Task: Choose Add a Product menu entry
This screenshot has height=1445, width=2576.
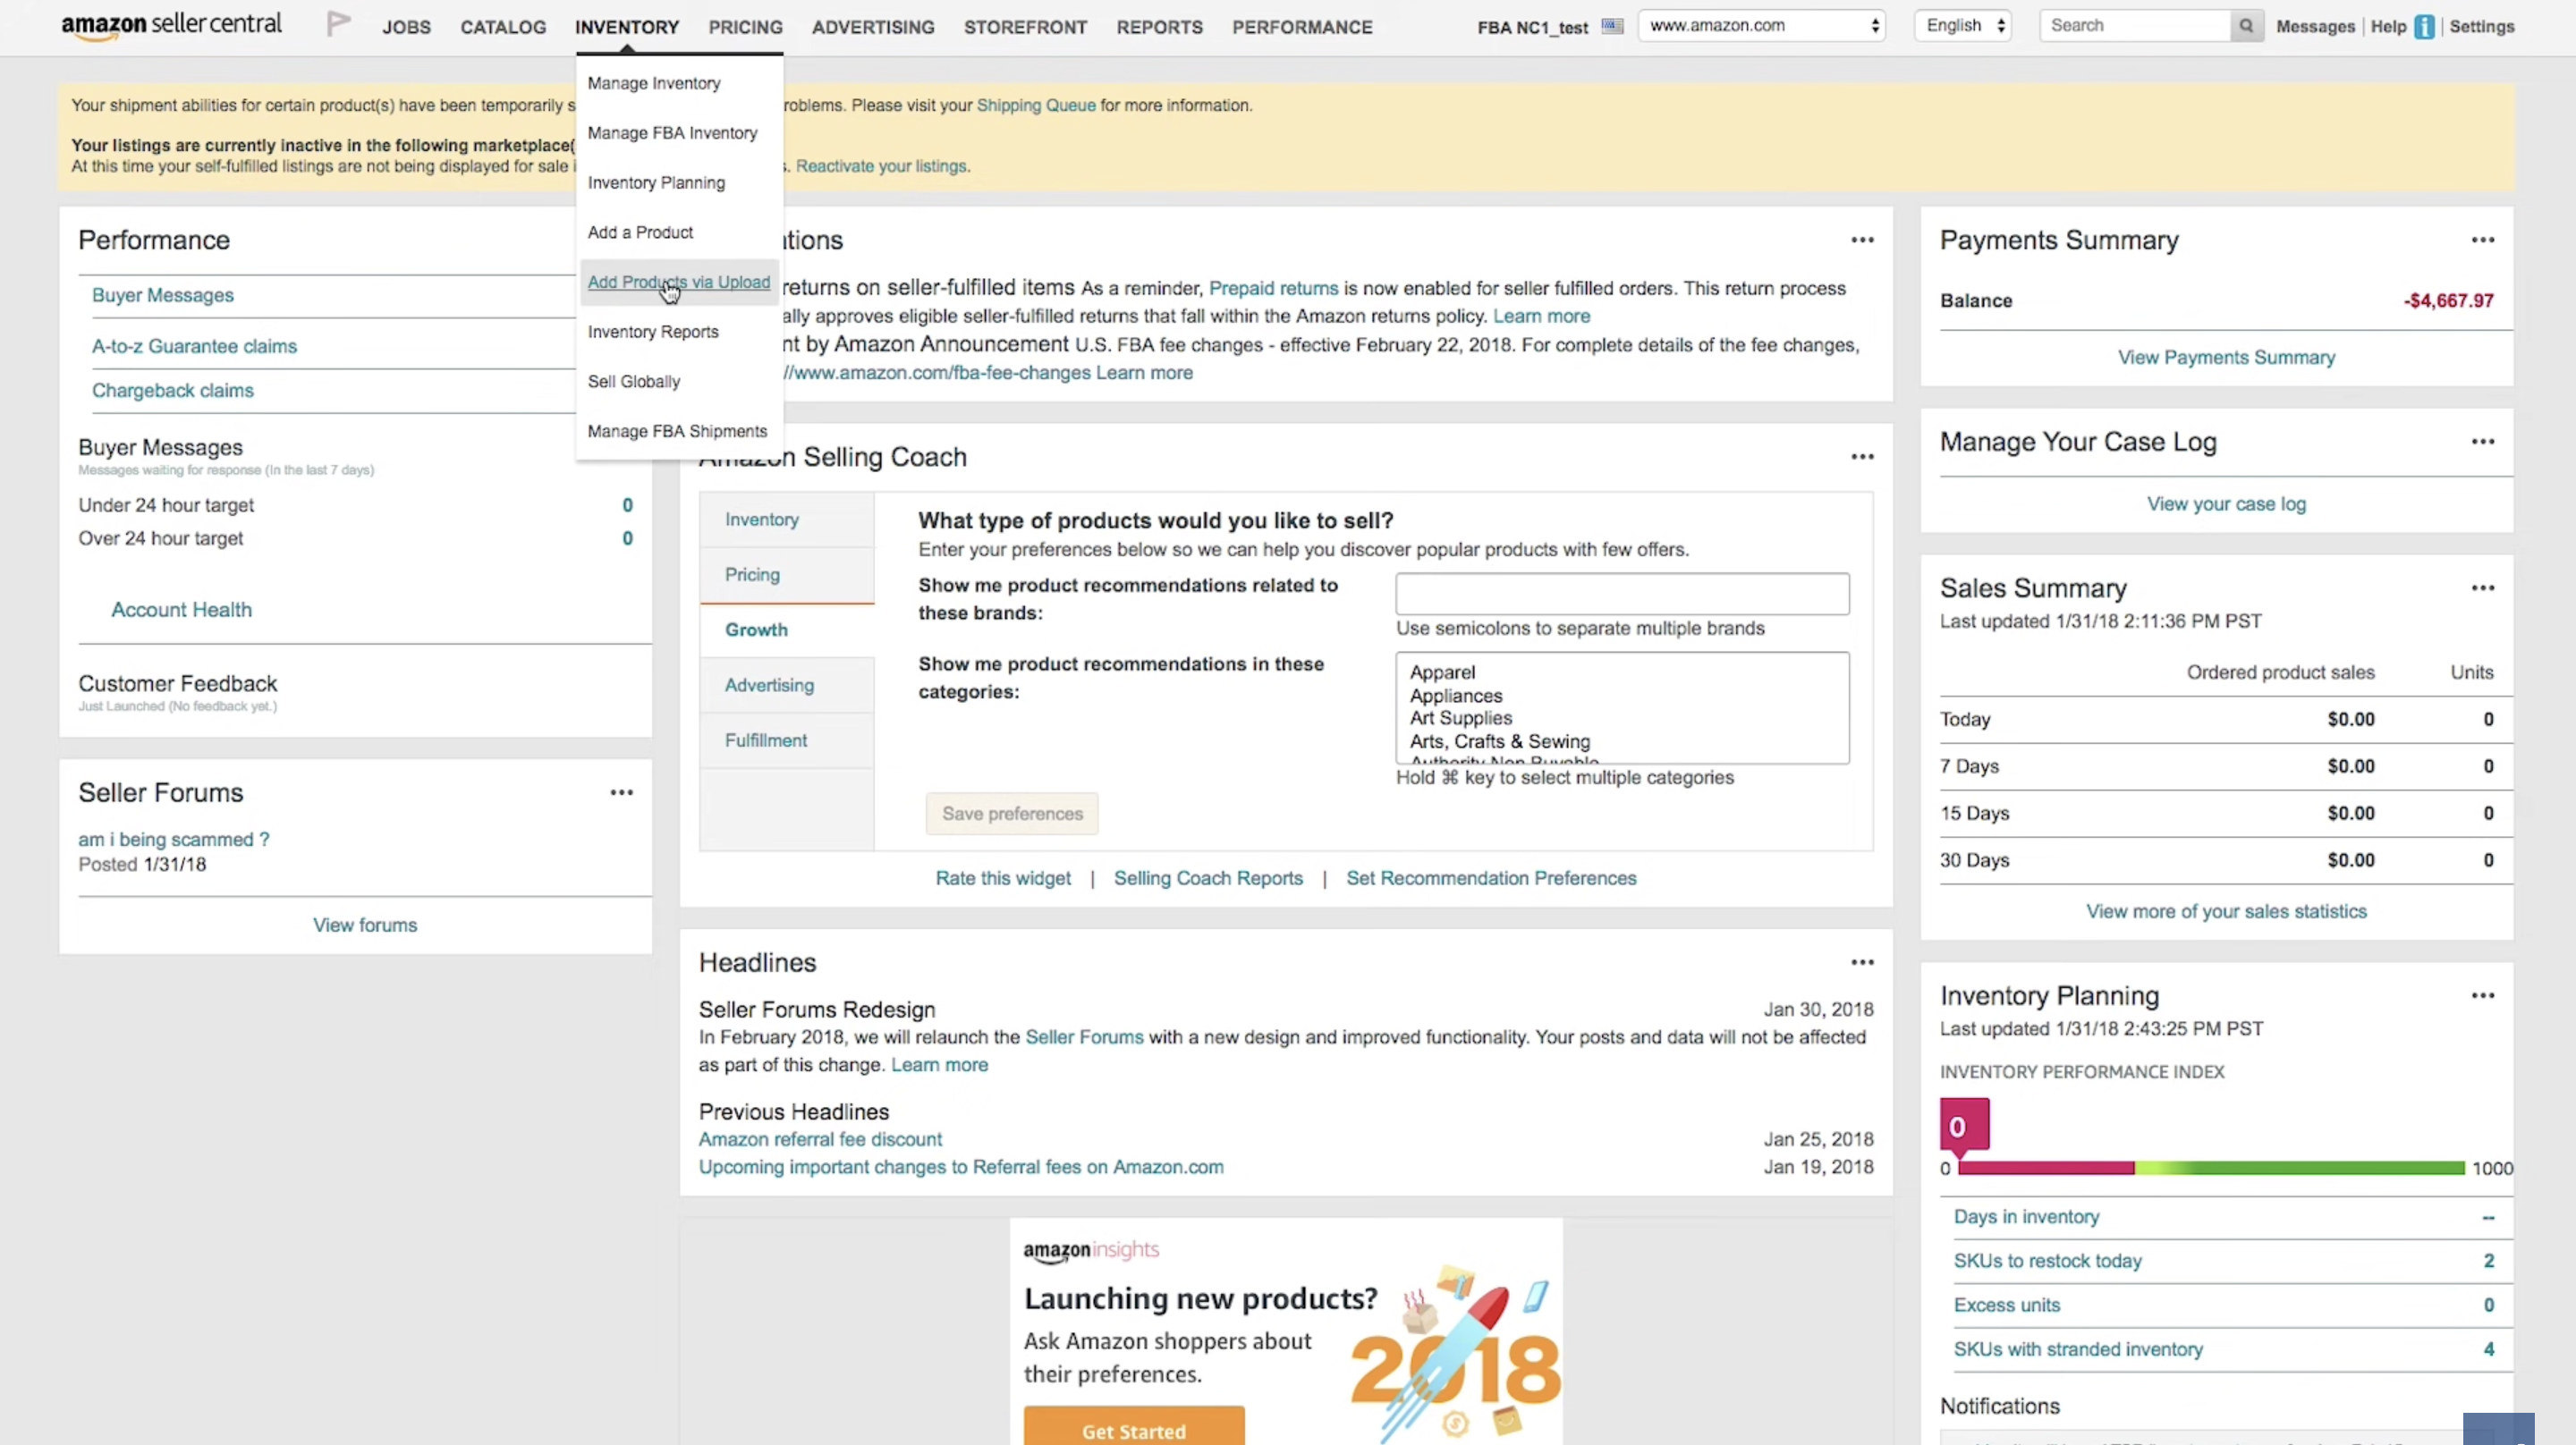Action: [640, 232]
